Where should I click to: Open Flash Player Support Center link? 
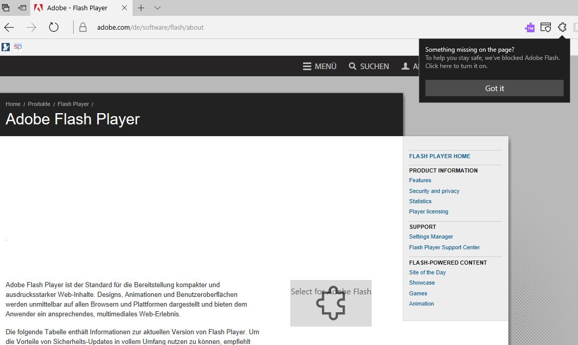click(x=444, y=247)
